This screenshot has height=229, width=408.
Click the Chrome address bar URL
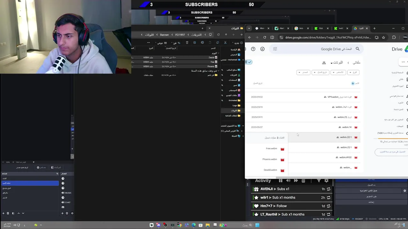click(x=328, y=37)
